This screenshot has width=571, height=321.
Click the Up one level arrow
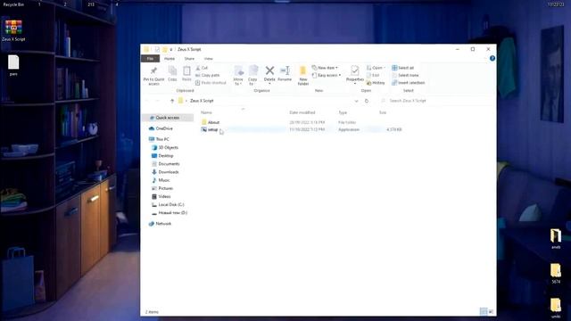172,101
